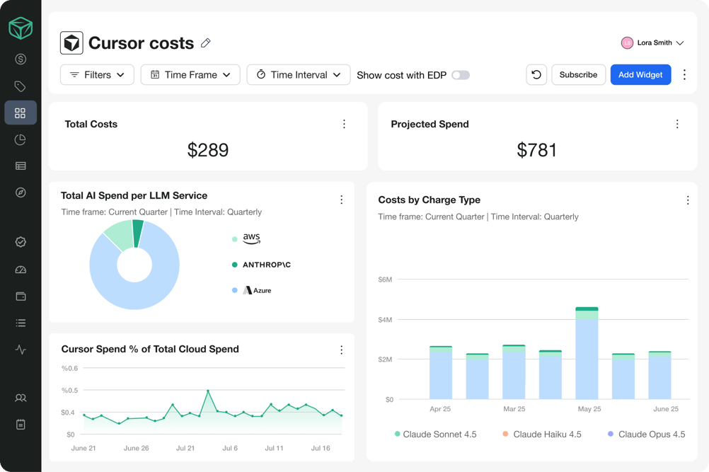Open the pie chart icon in sidebar
The width and height of the screenshot is (709, 472).
click(21, 139)
